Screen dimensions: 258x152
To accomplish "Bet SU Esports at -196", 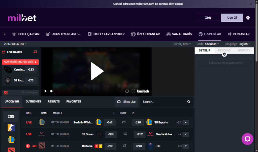I will [x=138, y=122].
